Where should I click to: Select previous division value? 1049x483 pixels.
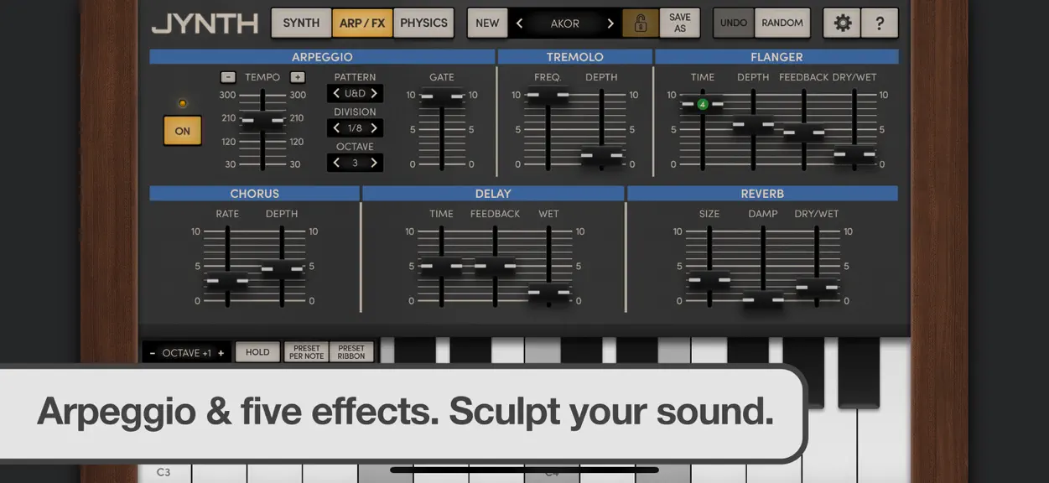pos(336,128)
